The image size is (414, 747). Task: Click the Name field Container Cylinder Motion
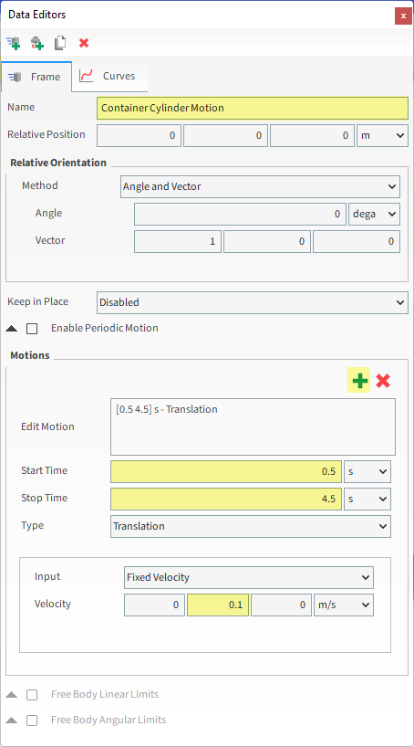[x=253, y=108]
